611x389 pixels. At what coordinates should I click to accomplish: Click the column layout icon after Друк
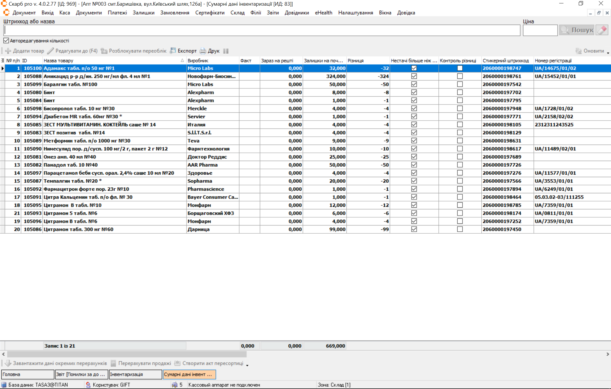click(x=226, y=51)
